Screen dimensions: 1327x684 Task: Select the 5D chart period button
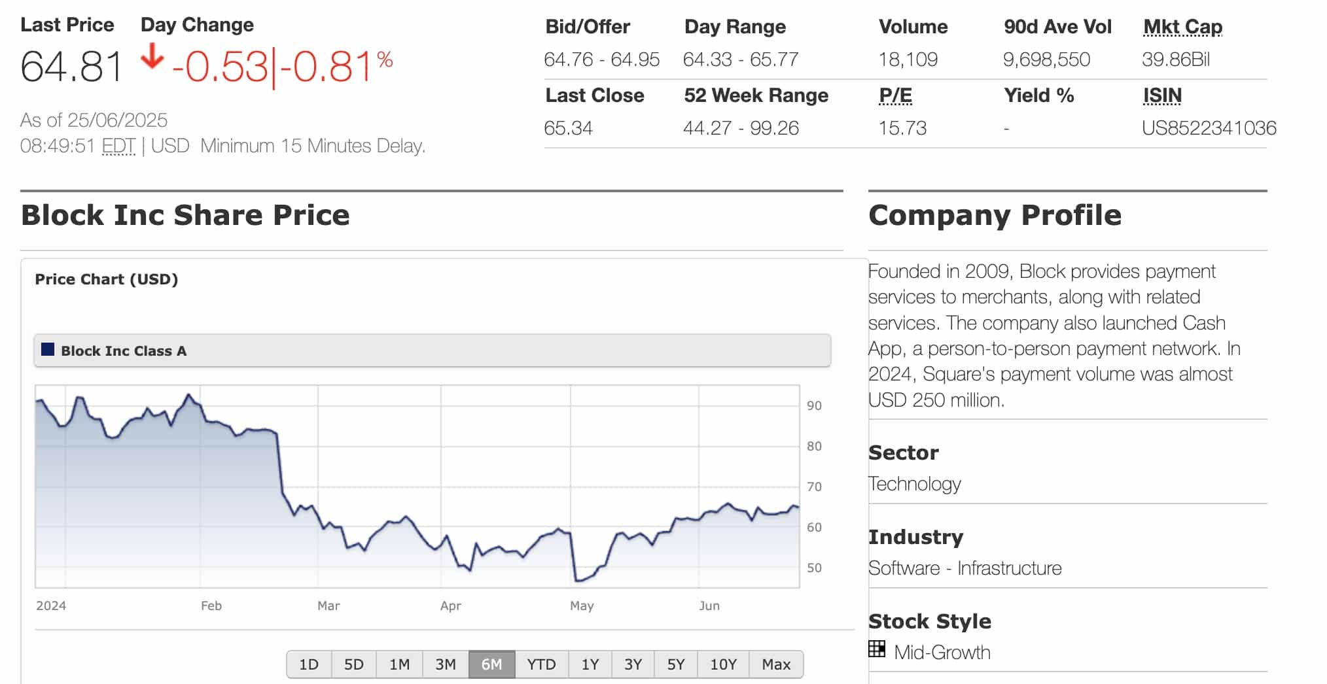(354, 664)
